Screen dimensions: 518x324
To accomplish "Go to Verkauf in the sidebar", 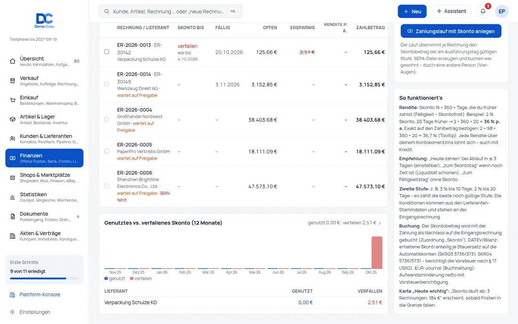I will click(x=44, y=81).
